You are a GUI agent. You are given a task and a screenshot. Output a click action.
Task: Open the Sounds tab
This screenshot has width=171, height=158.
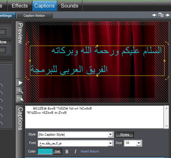tap(70, 6)
